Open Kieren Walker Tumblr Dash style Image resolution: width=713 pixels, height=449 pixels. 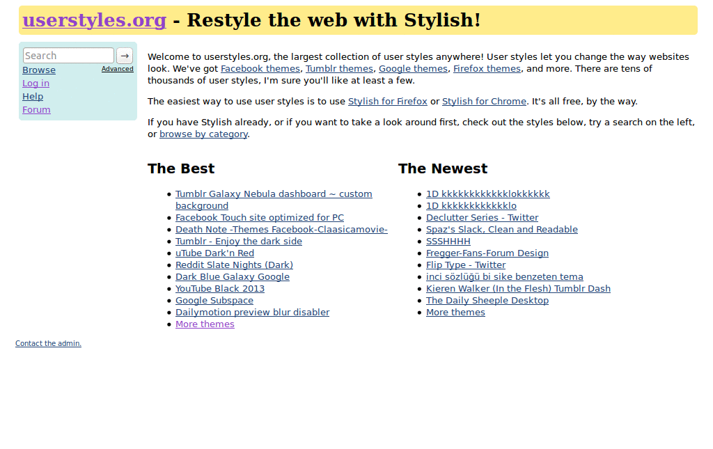518,289
